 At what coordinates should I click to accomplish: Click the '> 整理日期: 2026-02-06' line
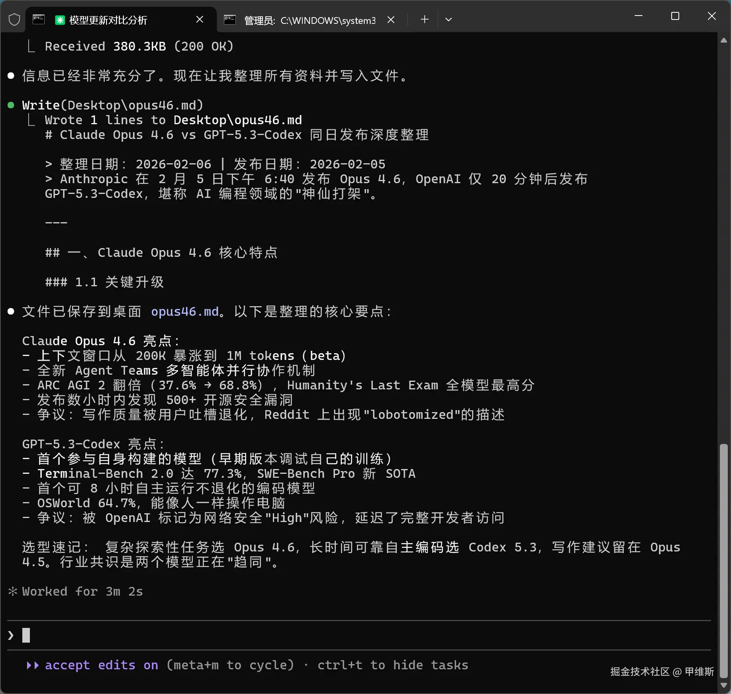click(215, 164)
